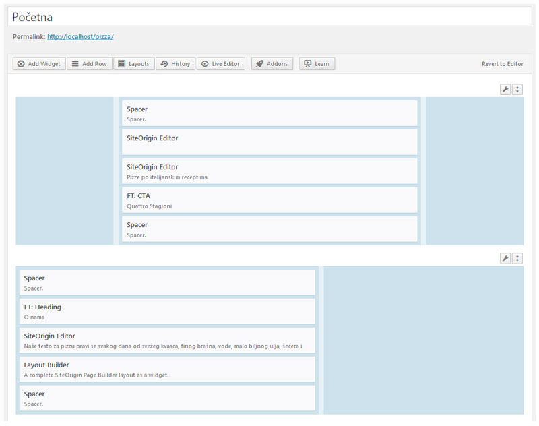Open the Layout Builder widget
The width and height of the screenshot is (539, 426).
[x=167, y=369]
